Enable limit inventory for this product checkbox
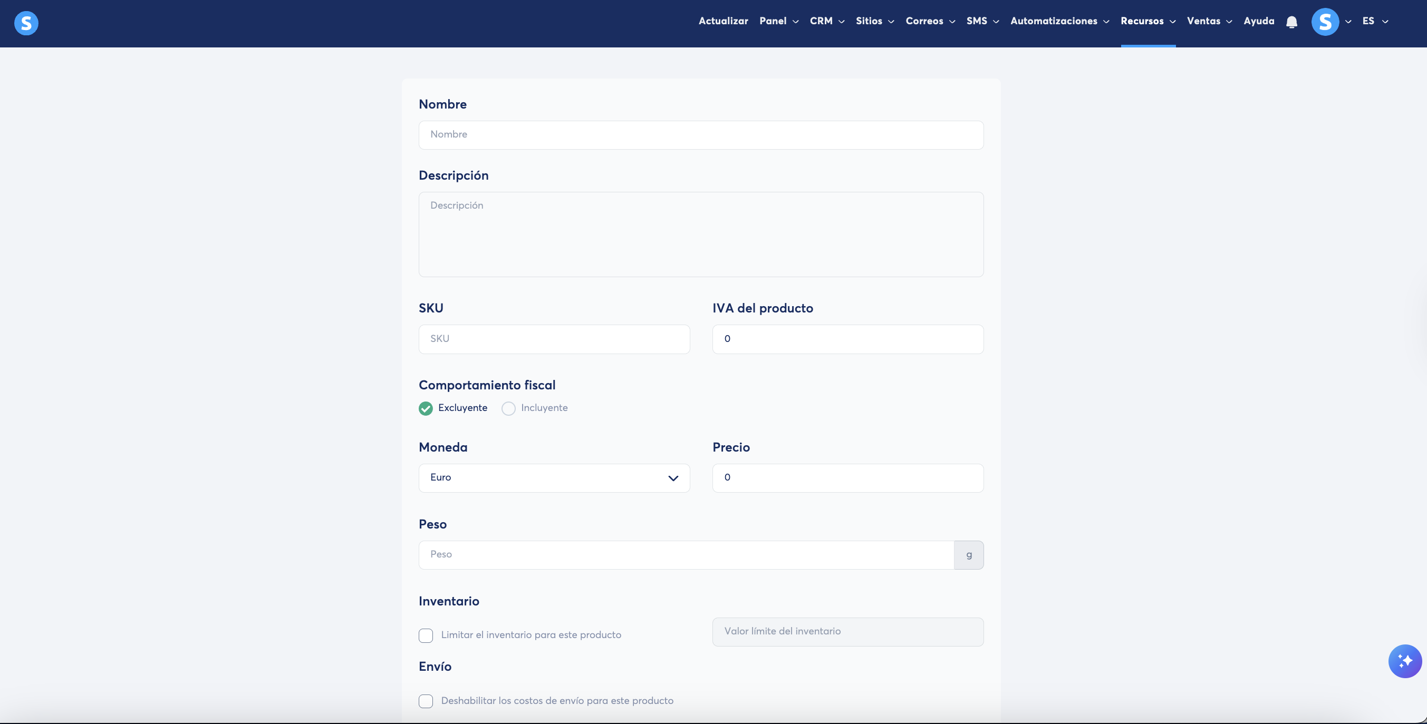Screen dimensions: 1427x724 click(426, 635)
